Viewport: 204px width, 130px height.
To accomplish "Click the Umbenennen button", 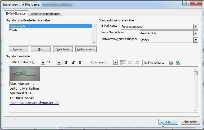I will click(86, 49).
